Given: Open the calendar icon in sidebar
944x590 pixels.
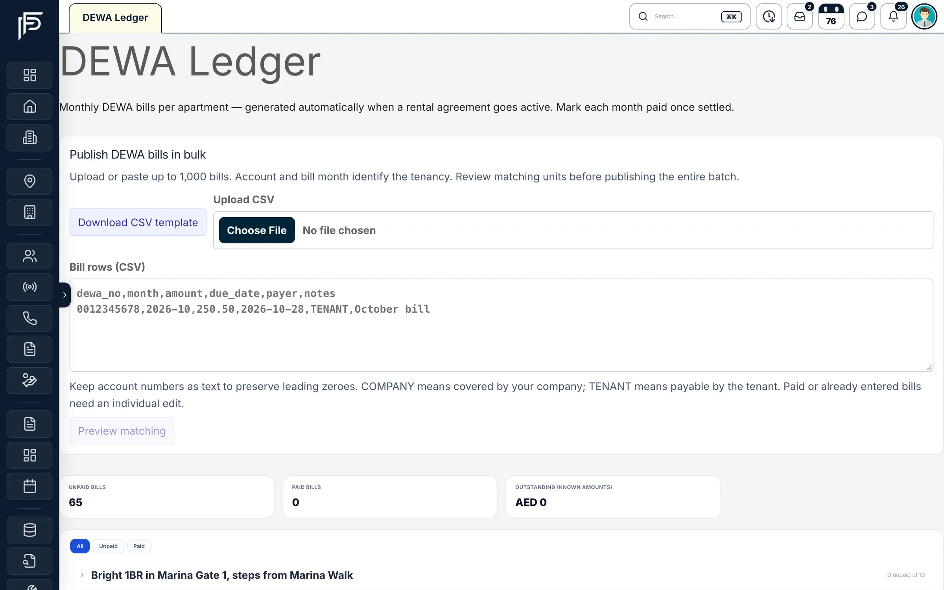Looking at the screenshot, I should coord(29,487).
